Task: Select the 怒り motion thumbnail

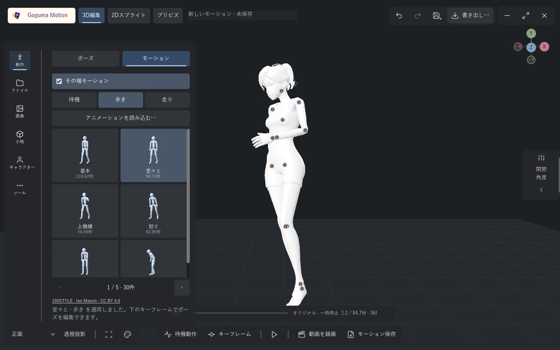Action: pyautogui.click(x=153, y=211)
